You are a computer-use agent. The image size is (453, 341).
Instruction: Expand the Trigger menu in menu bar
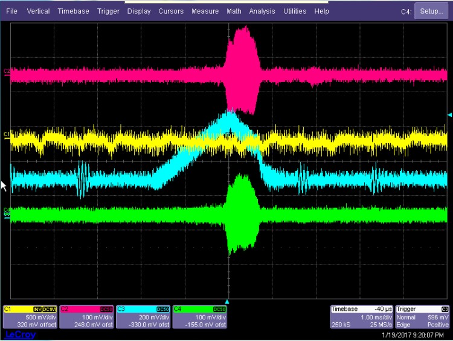point(108,11)
